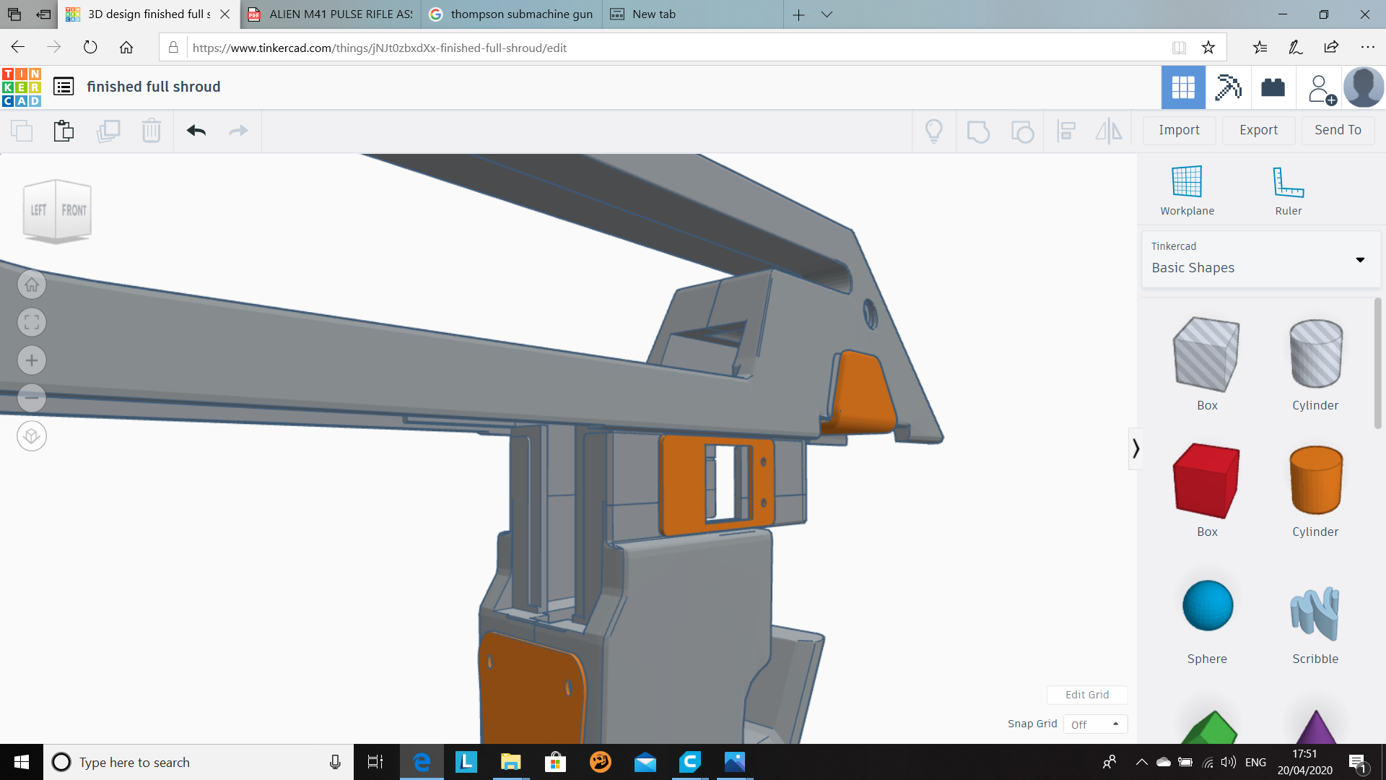Collapse the shapes panel chevron
The width and height of the screenshot is (1386, 780).
1136,448
